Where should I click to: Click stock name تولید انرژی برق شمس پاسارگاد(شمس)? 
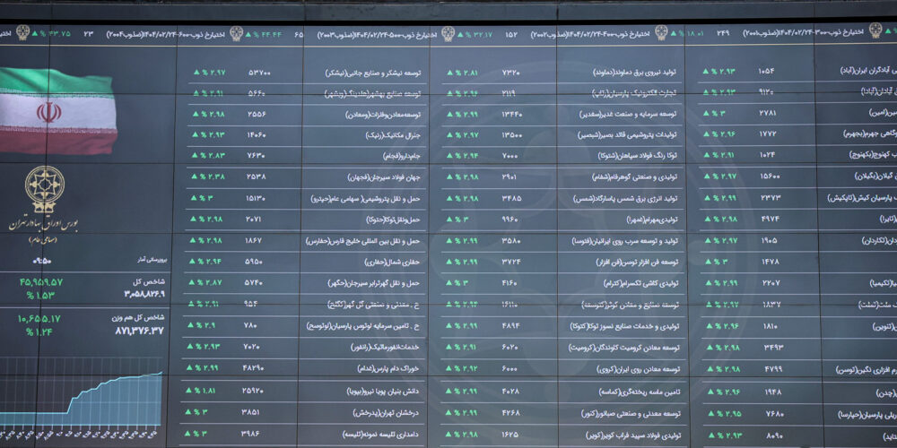(x=626, y=199)
